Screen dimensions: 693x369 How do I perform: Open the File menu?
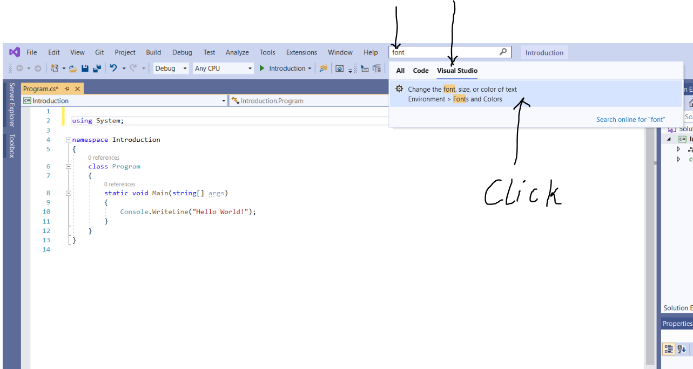point(32,52)
